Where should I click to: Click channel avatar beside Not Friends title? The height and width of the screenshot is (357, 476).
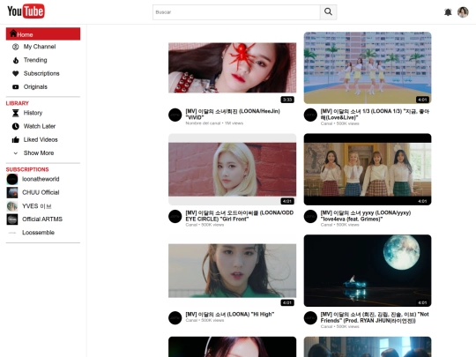[x=310, y=318]
